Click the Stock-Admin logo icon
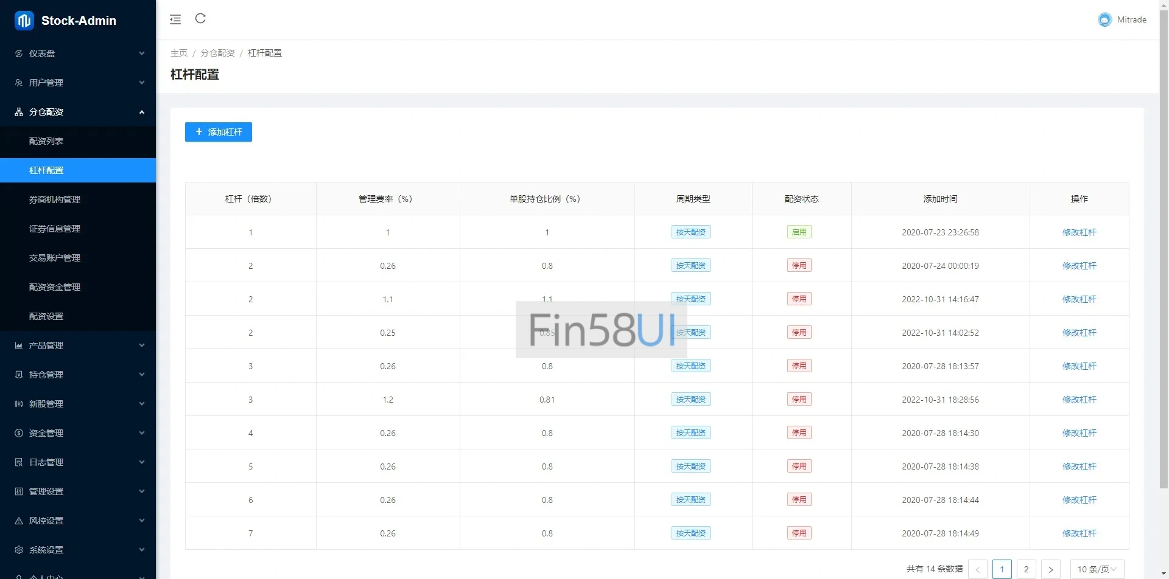The height and width of the screenshot is (579, 1169). 24,21
